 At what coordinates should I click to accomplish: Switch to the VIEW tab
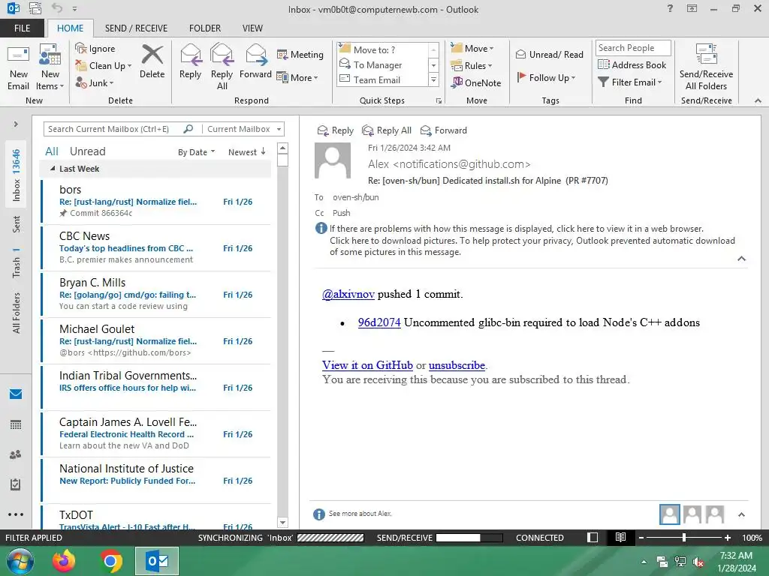(x=252, y=28)
